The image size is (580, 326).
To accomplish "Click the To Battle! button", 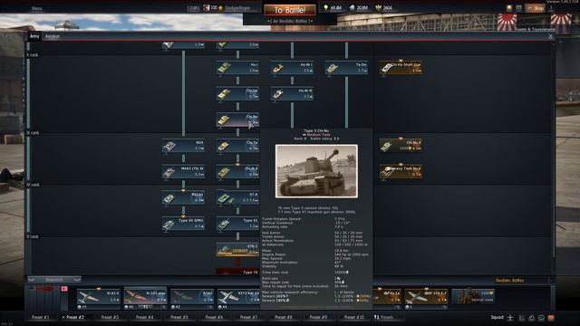I will [x=290, y=10].
